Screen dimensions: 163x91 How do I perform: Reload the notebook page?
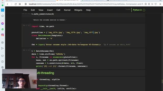click(16, 4)
